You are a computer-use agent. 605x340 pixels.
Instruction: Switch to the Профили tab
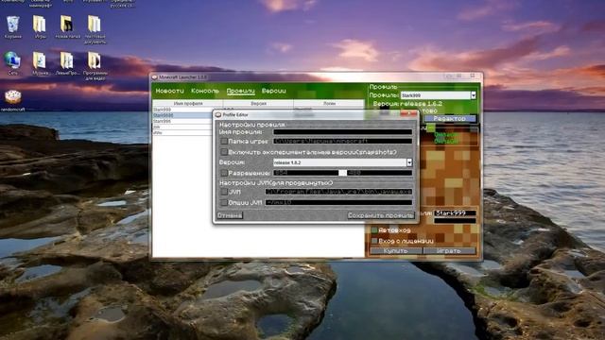[x=240, y=91]
